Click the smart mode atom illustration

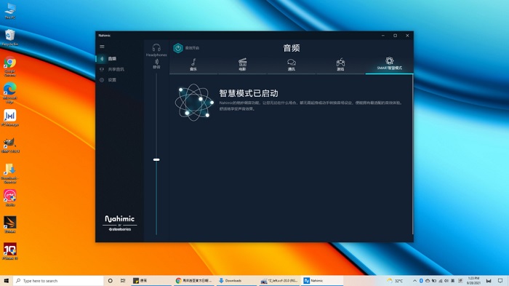[x=194, y=103]
